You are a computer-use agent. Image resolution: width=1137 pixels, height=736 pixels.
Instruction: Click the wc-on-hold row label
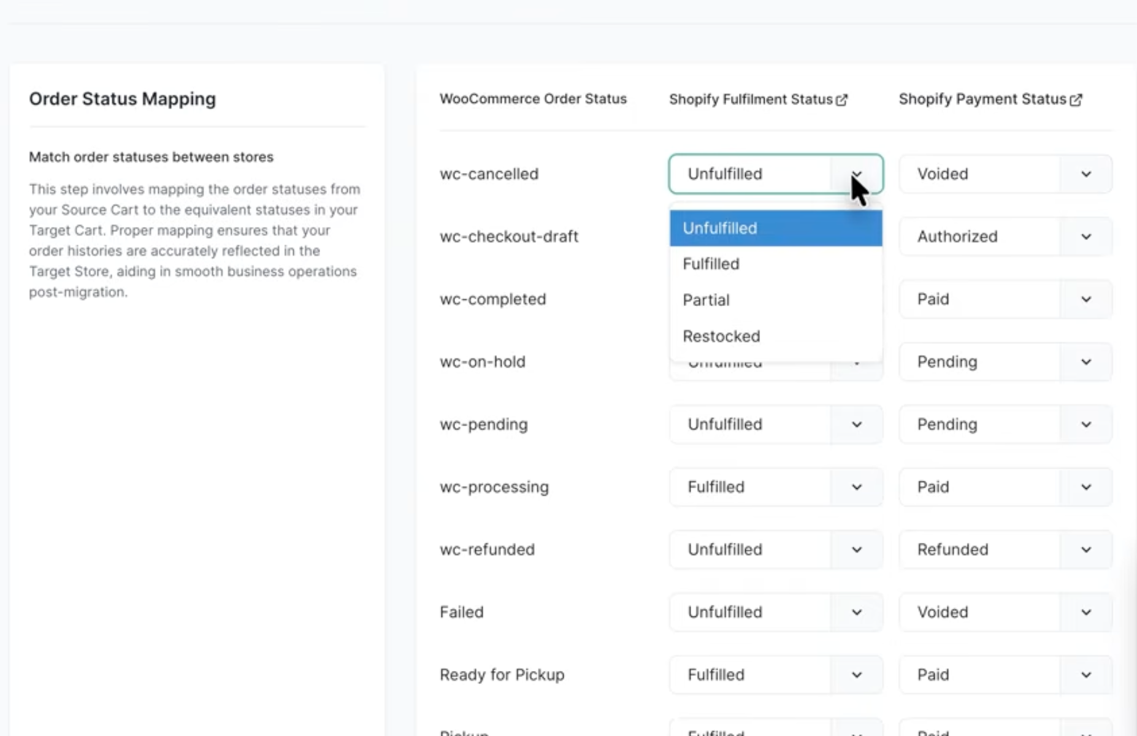[x=482, y=362]
